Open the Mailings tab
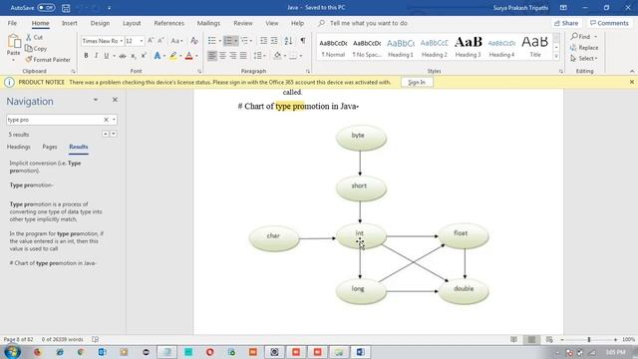 point(208,23)
